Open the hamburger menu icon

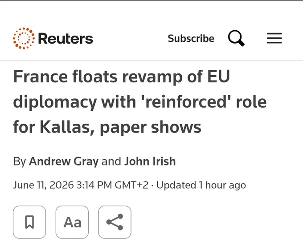tap(274, 38)
